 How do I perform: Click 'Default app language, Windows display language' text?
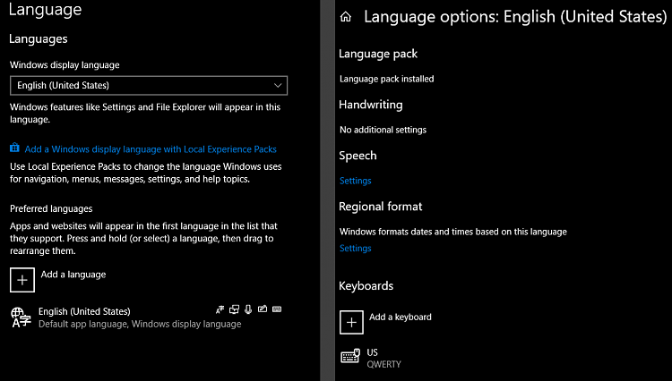140,324
